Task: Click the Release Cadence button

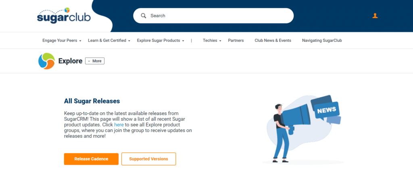Action: [91, 159]
